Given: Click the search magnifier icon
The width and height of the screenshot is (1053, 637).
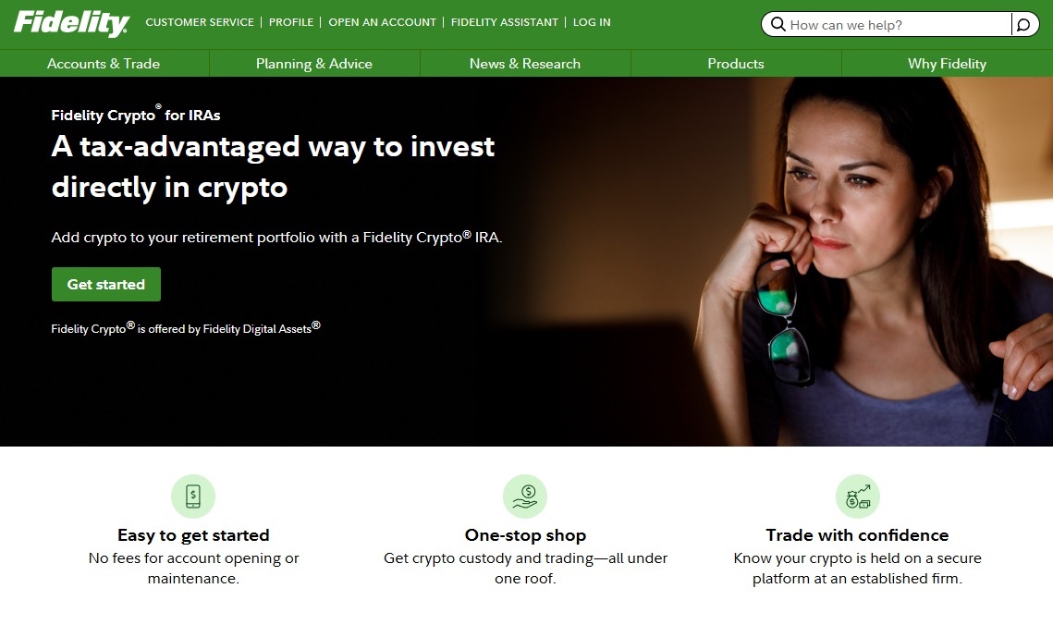Looking at the screenshot, I should coord(778,25).
